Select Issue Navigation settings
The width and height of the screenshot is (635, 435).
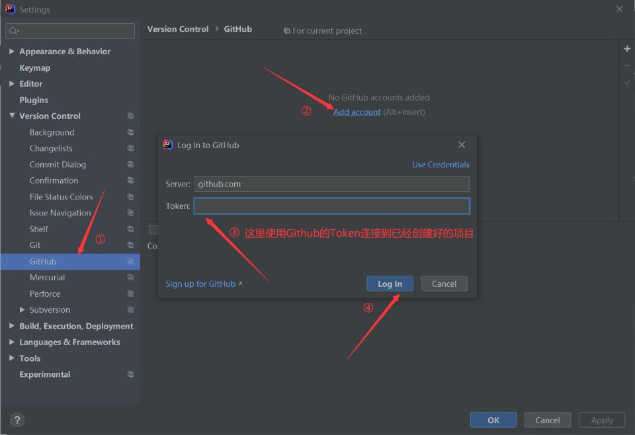click(60, 214)
